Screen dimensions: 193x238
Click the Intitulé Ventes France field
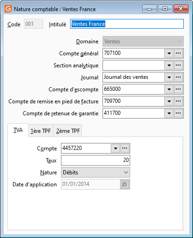click(127, 24)
